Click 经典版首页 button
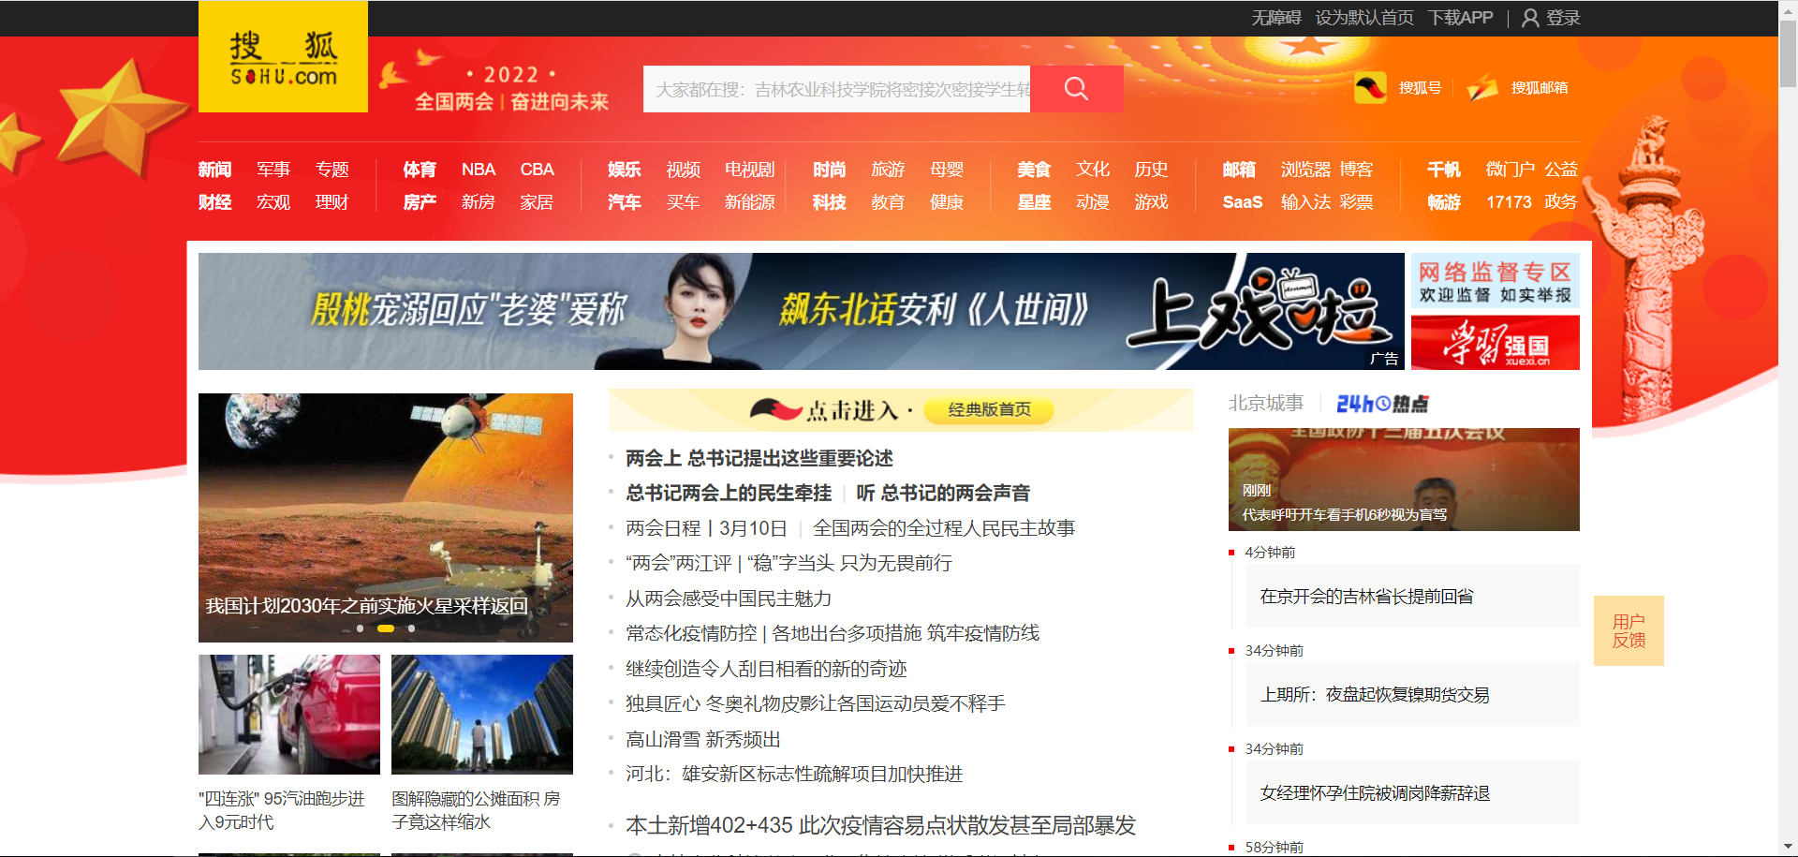The image size is (1798, 857). (x=989, y=409)
